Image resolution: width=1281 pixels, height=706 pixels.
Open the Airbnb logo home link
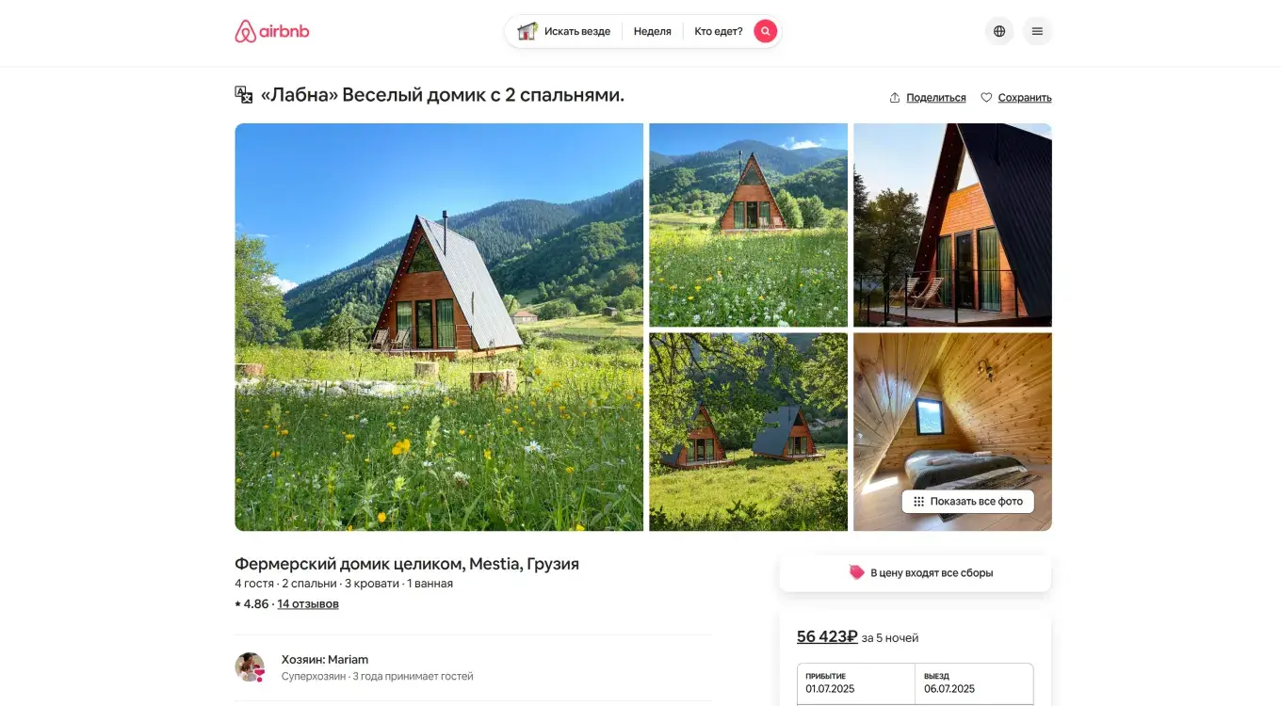click(271, 31)
